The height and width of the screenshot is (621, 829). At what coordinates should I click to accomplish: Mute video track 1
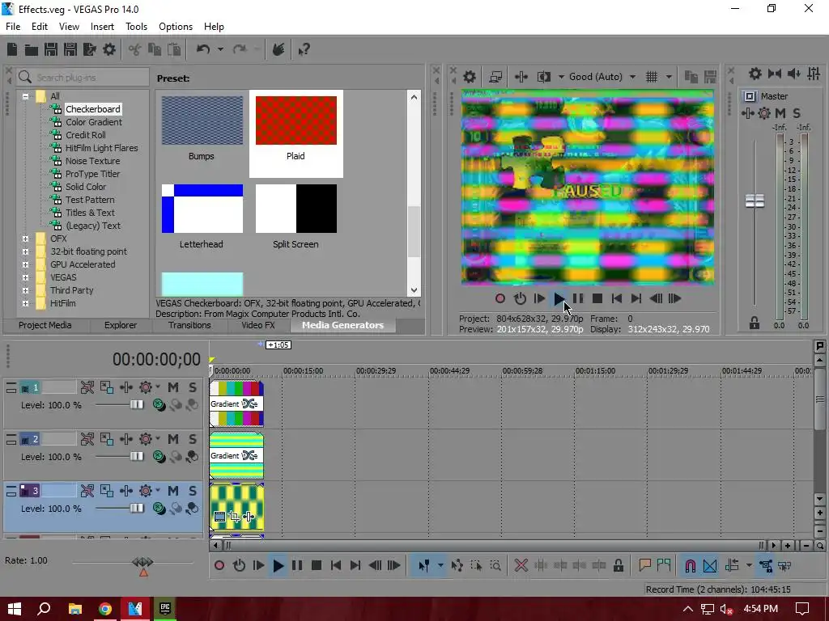pyautogui.click(x=173, y=387)
